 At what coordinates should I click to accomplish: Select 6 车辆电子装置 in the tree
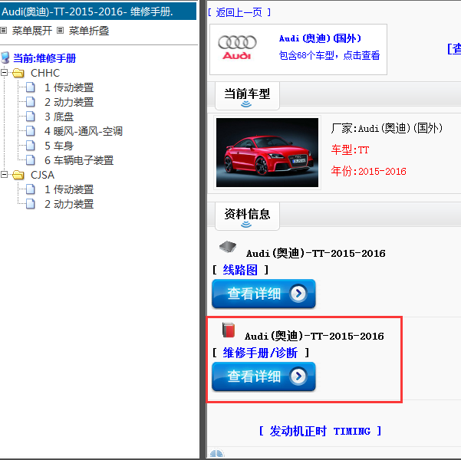click(79, 160)
